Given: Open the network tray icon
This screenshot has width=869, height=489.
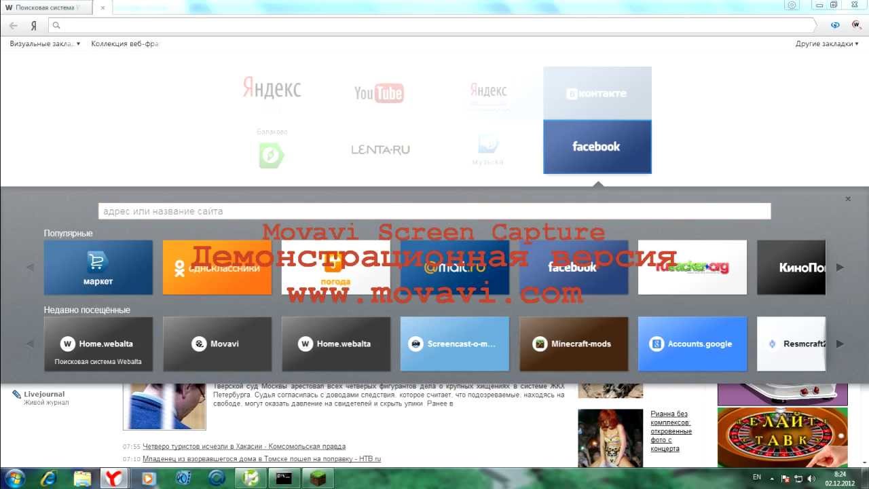Looking at the screenshot, I should pos(798,478).
